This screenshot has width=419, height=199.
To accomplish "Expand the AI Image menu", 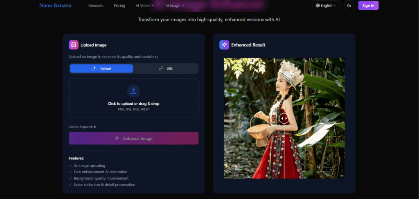I will click(x=175, y=6).
